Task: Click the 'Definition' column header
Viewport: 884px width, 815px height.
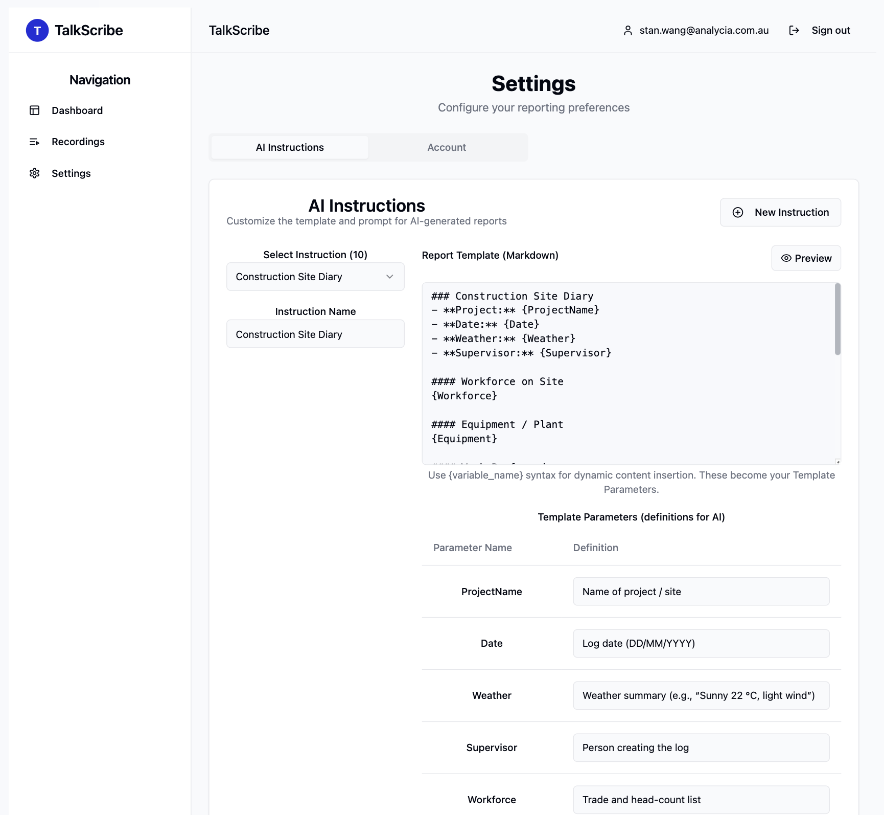Action: point(596,548)
